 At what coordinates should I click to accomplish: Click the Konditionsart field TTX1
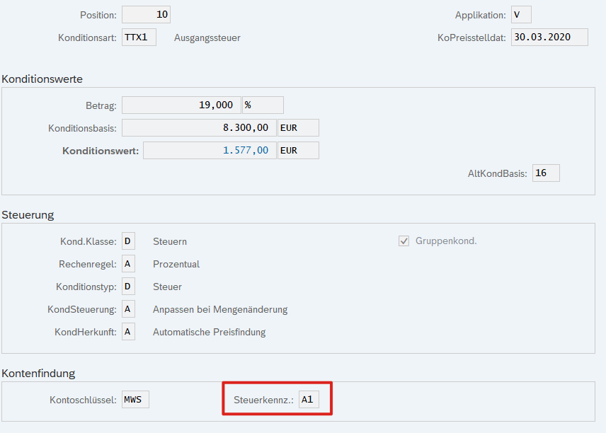139,37
